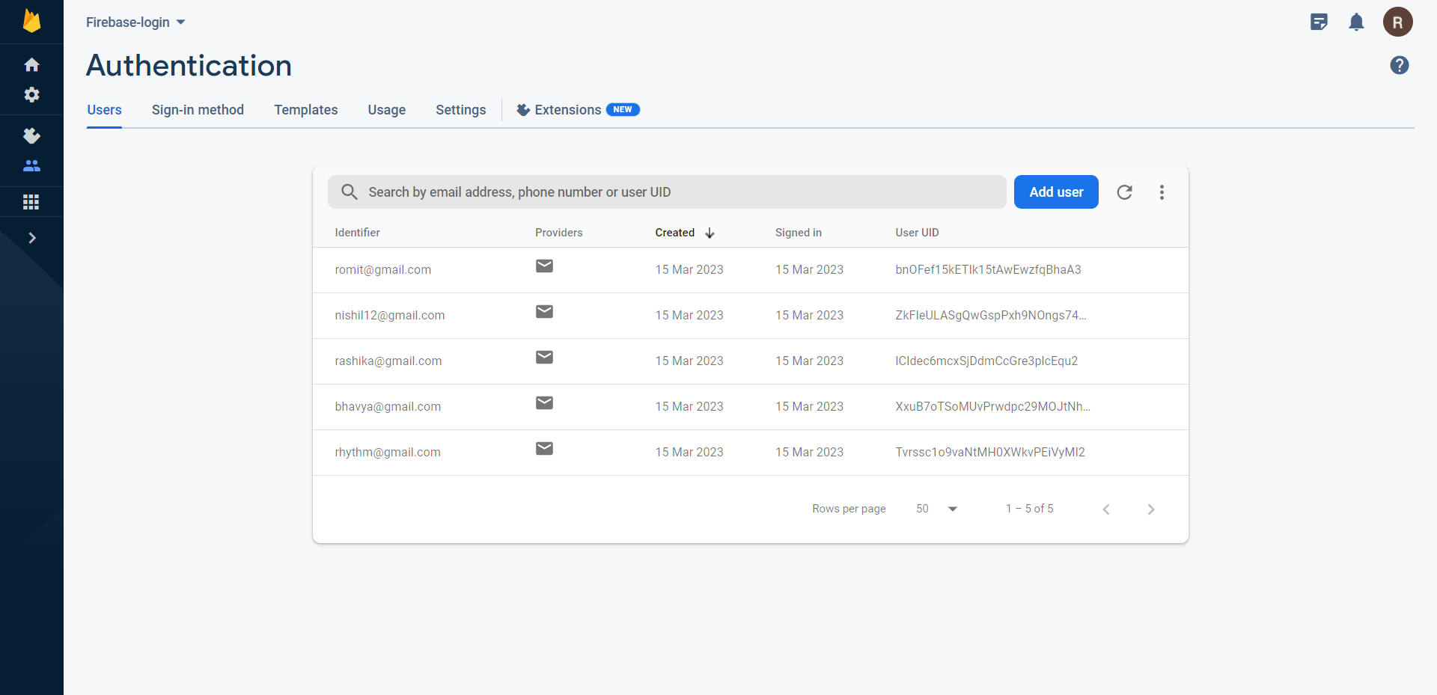This screenshot has height=695, width=1437.
Task: Open the Templates tab
Action: click(305, 110)
